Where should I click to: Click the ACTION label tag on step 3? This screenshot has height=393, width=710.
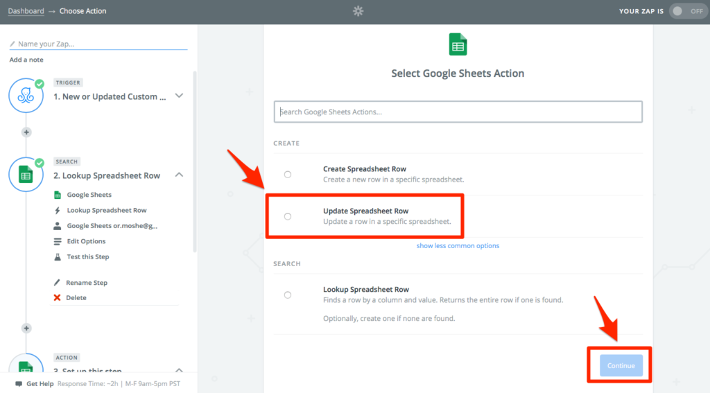click(67, 358)
